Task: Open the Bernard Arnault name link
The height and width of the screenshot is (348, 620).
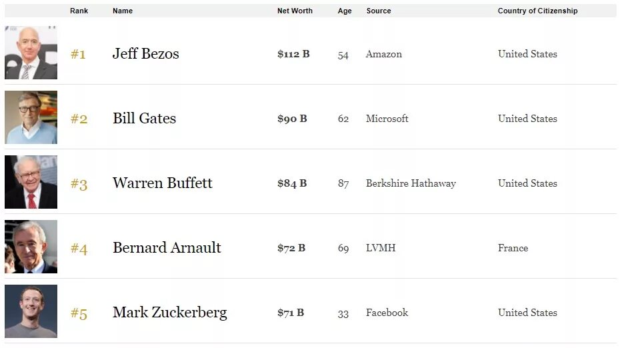Action: coord(167,248)
